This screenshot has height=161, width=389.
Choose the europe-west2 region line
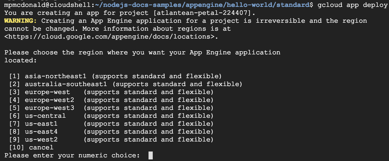coord(49,100)
